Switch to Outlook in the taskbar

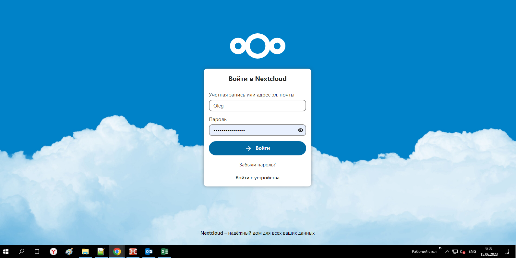149,252
